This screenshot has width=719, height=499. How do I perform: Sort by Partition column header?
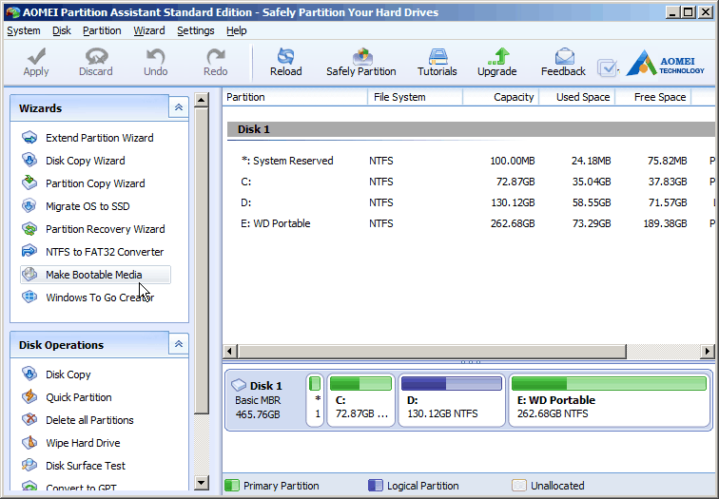click(x=295, y=97)
